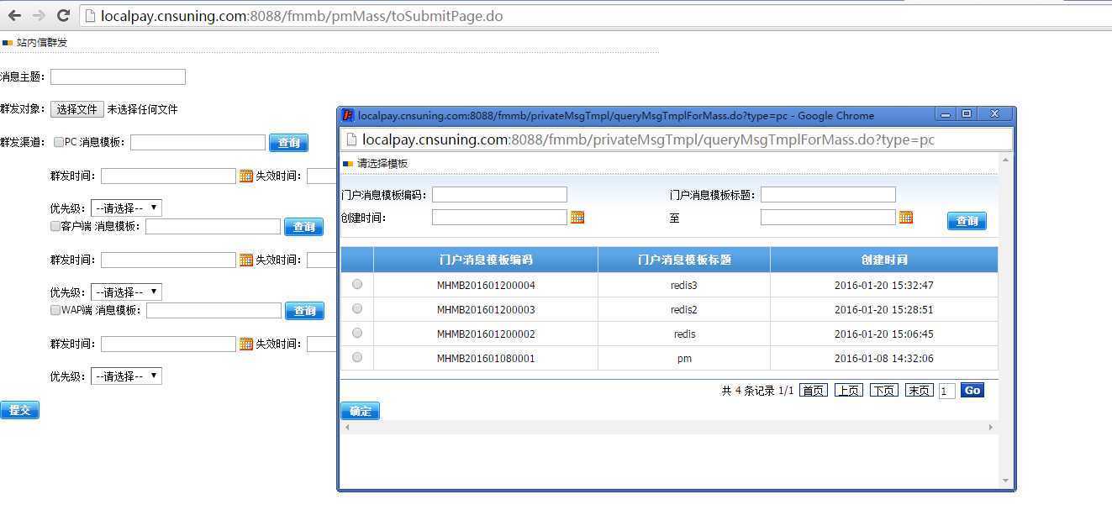Click popup vertical scrollbar down arrow
The image size is (1112, 531).
tap(1006, 481)
